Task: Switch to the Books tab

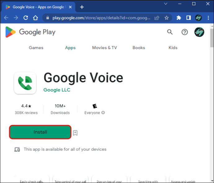Action: [139, 48]
